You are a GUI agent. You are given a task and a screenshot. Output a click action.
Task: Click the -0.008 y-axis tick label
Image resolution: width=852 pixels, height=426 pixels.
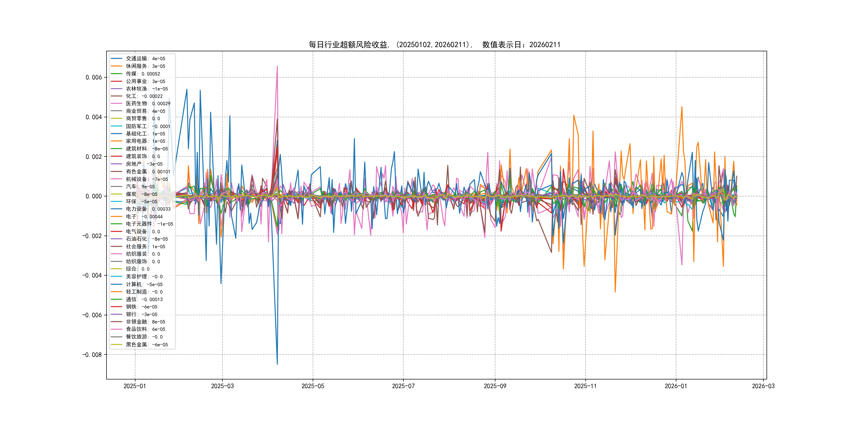[x=92, y=354]
